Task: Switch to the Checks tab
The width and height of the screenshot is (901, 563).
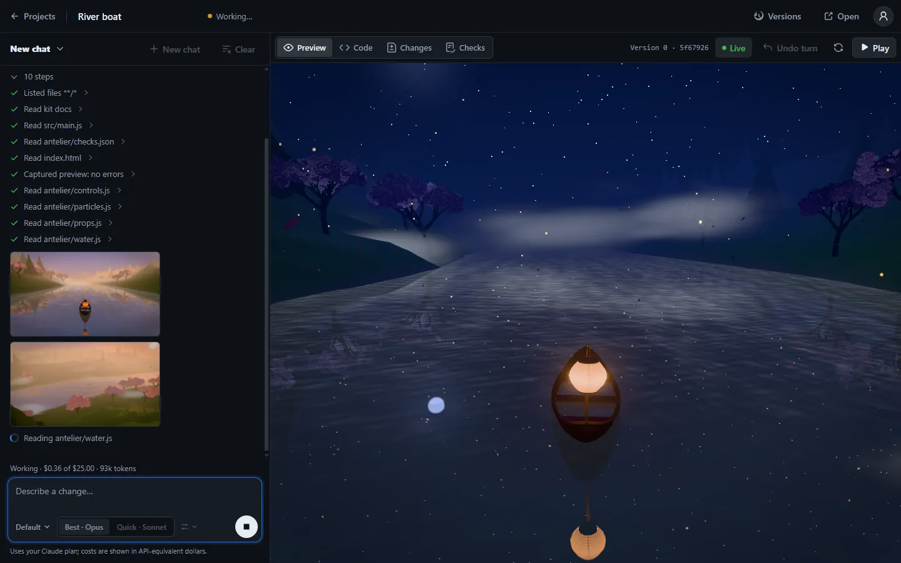Action: pyautogui.click(x=466, y=48)
